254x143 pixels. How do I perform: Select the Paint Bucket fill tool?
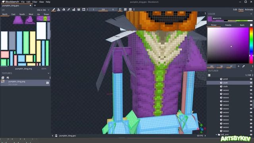59,10
